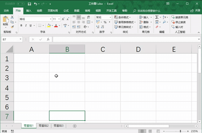202x133 pixels.
Task: Click the zoom slider handle
Action: coord(180,131)
